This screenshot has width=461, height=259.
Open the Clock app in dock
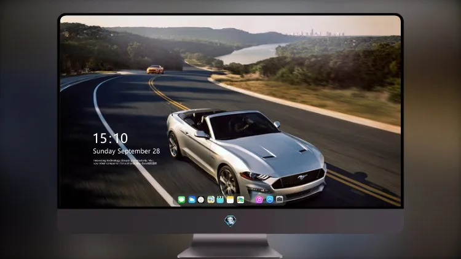coord(201,200)
